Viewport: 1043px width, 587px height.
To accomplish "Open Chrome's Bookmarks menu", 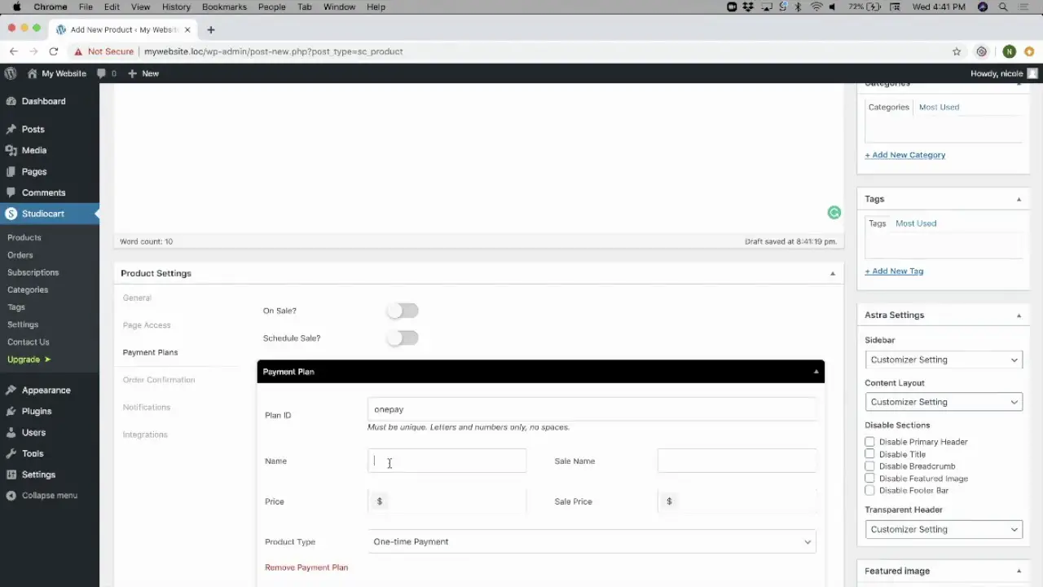I will point(224,7).
